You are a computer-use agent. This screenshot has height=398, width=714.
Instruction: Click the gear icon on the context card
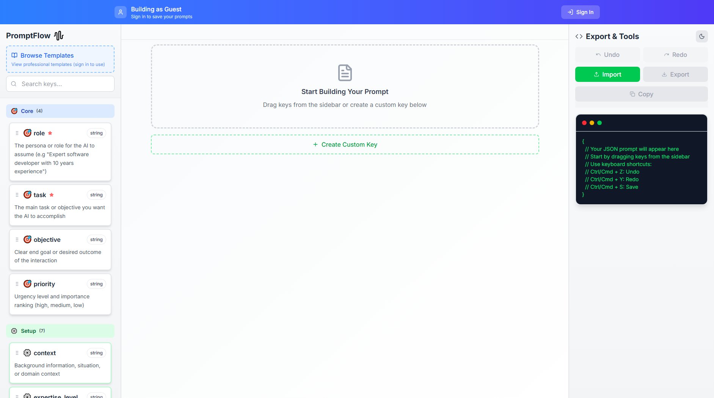[27, 353]
